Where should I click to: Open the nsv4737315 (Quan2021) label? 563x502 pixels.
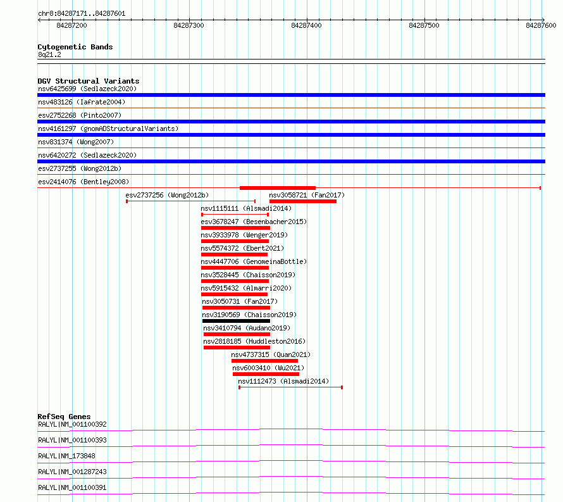click(x=271, y=355)
